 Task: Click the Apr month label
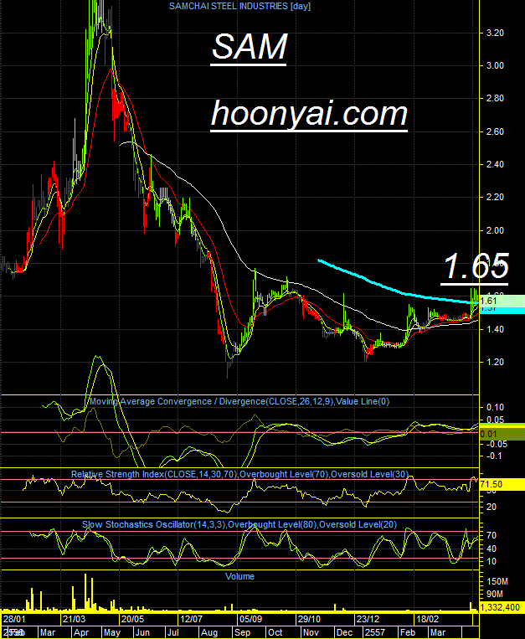pyautogui.click(x=81, y=633)
